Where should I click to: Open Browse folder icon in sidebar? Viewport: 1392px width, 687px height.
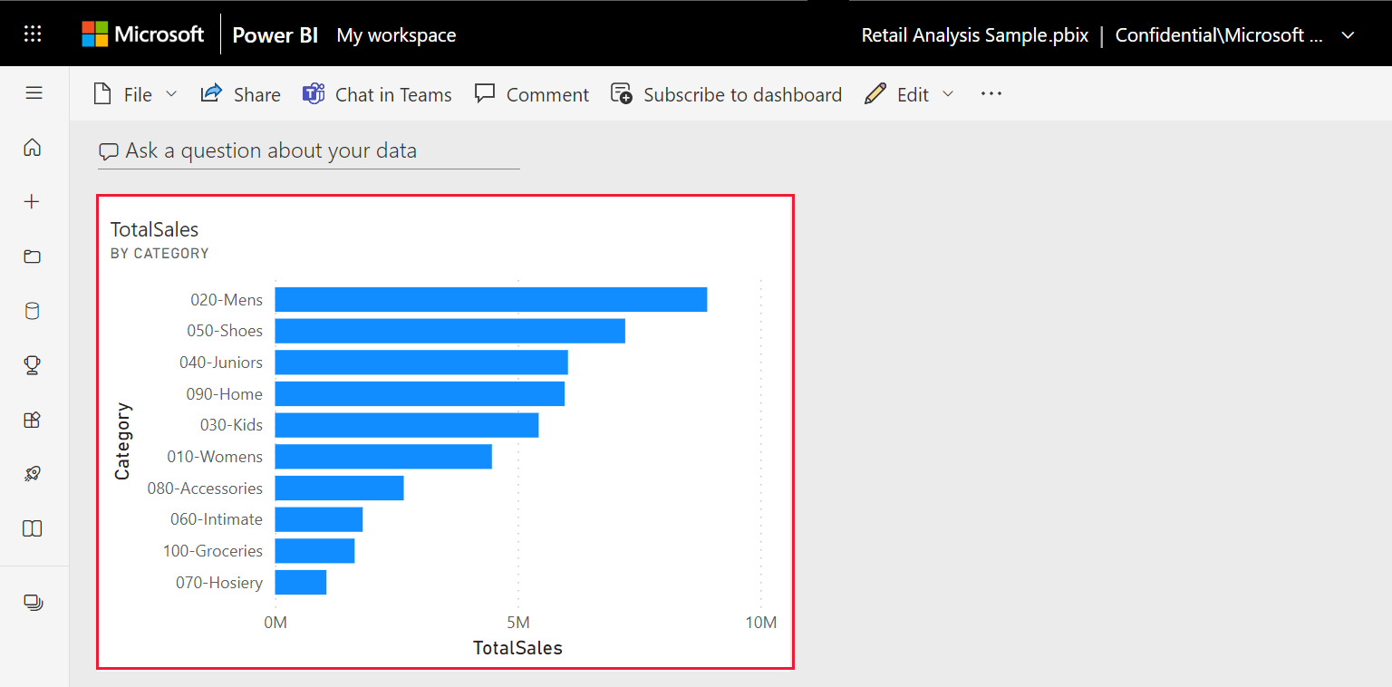(x=33, y=256)
